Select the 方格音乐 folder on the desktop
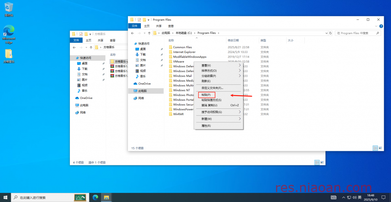The height and width of the screenshot is (202, 391). (x=9, y=56)
